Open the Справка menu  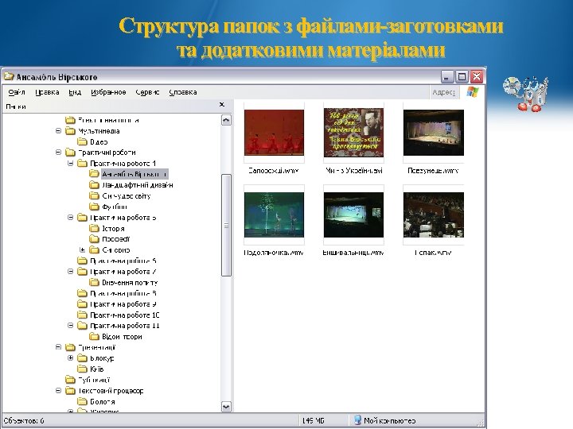tap(183, 92)
